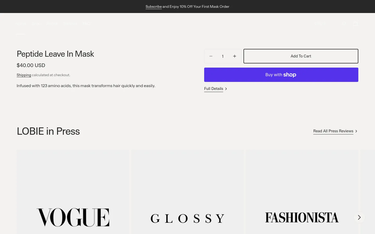375x234 pixels.
Task: Click the amino acids description text
Action: [86, 86]
